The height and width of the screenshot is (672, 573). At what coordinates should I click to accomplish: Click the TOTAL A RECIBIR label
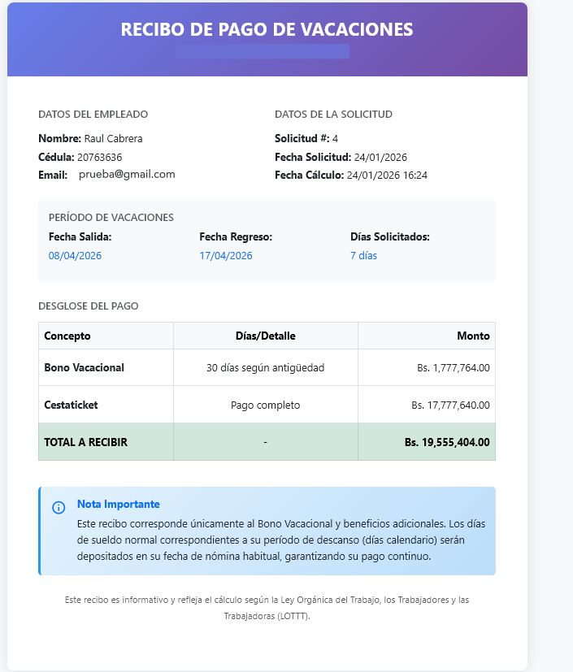(x=85, y=442)
